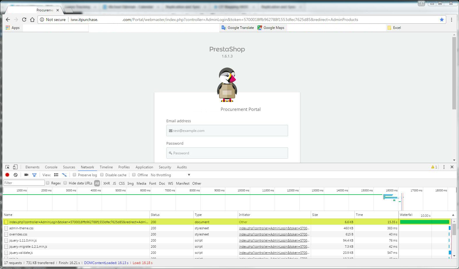459x269 pixels.
Task: Open the Console DevTools tab
Action: tap(51, 167)
